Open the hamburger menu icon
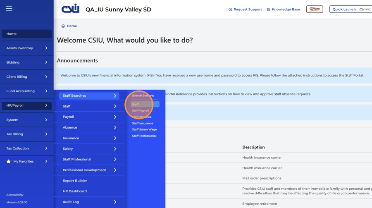The image size is (372, 208). (9, 9)
